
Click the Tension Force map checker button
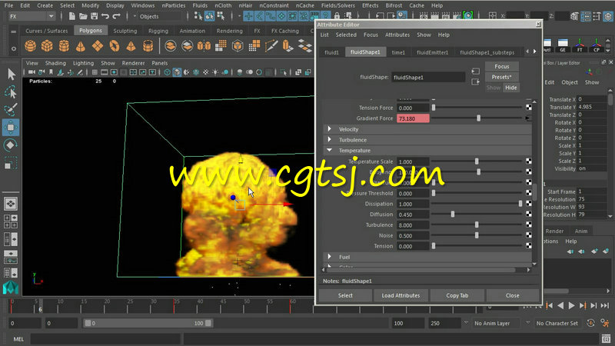click(529, 108)
